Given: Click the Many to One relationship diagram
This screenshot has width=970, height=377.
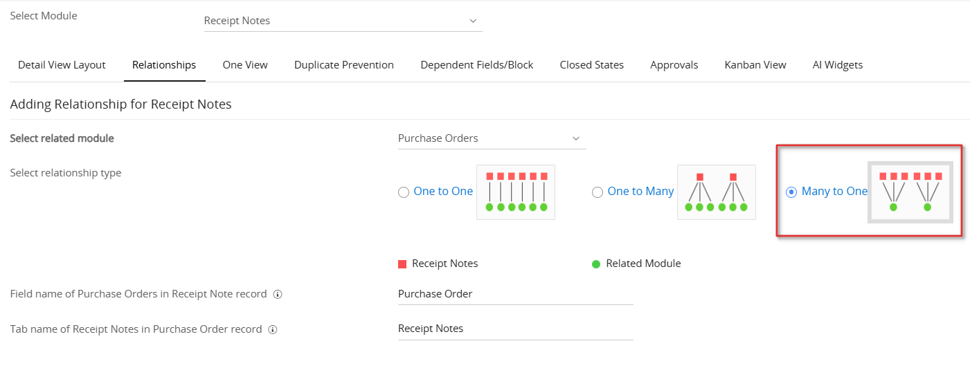Looking at the screenshot, I should point(910,192).
